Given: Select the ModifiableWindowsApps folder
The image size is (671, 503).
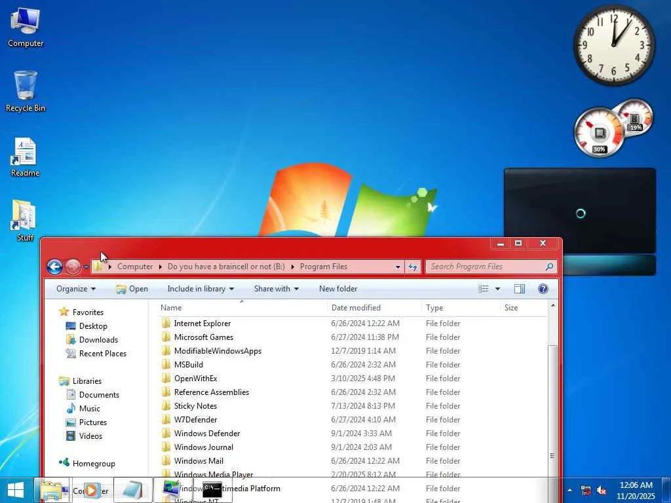Looking at the screenshot, I should pos(218,351).
